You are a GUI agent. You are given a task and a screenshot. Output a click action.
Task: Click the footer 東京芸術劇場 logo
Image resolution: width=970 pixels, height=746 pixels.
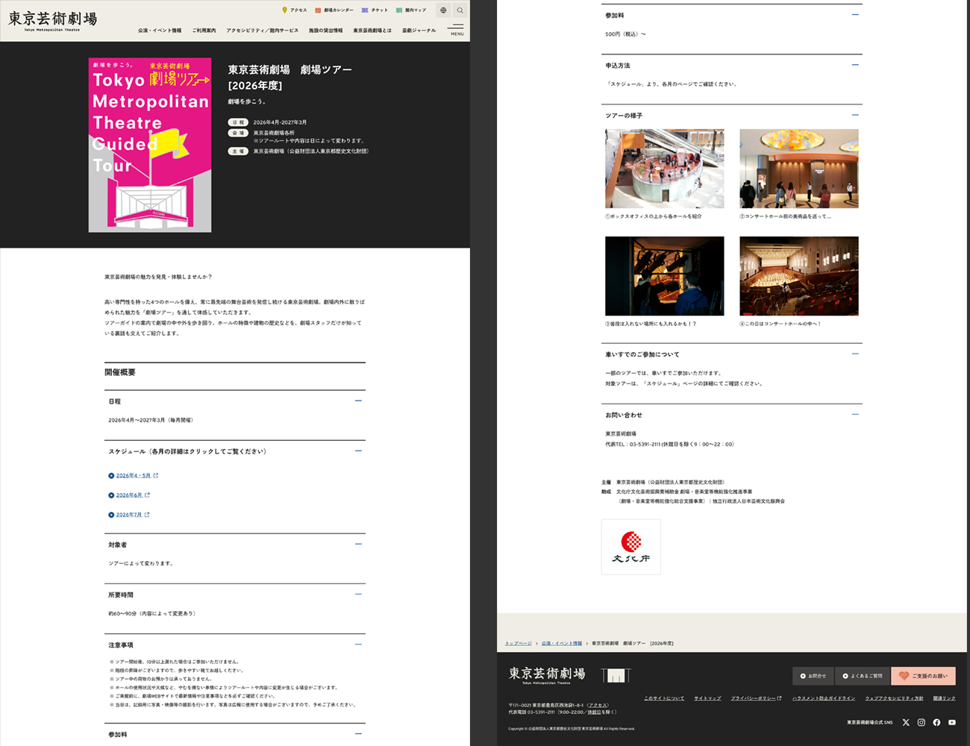pyautogui.click(x=547, y=675)
